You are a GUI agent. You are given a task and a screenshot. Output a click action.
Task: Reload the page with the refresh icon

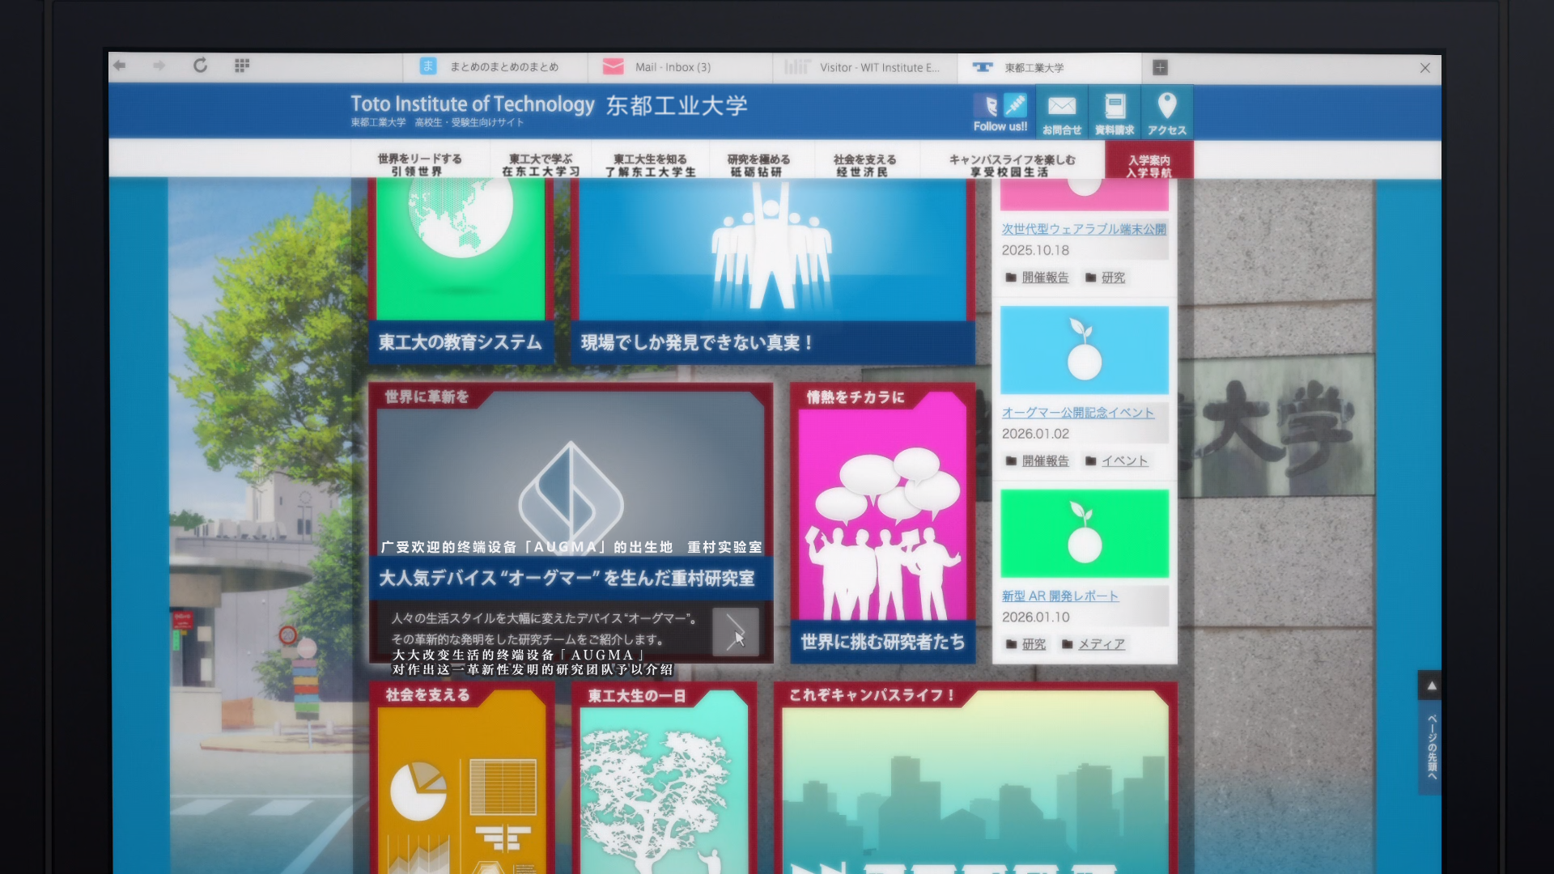click(201, 67)
